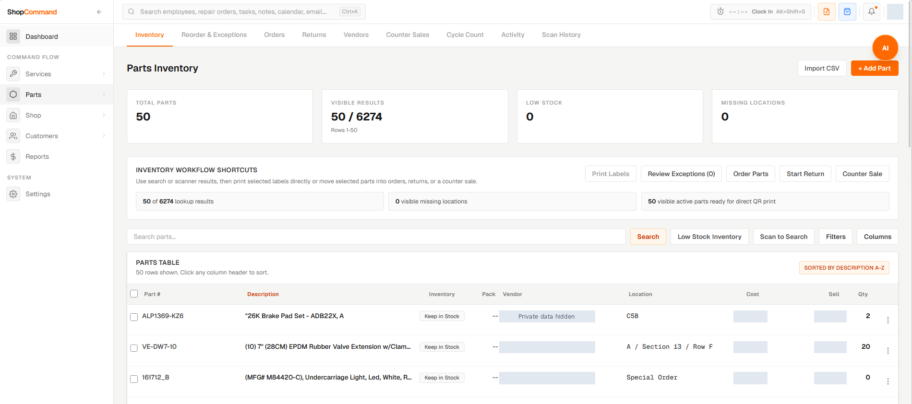Screen dimensions: 912x404
Task: Expand the Parts chevron
Action: point(104,95)
